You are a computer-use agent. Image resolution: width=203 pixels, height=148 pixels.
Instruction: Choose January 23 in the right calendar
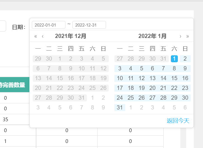185,88
